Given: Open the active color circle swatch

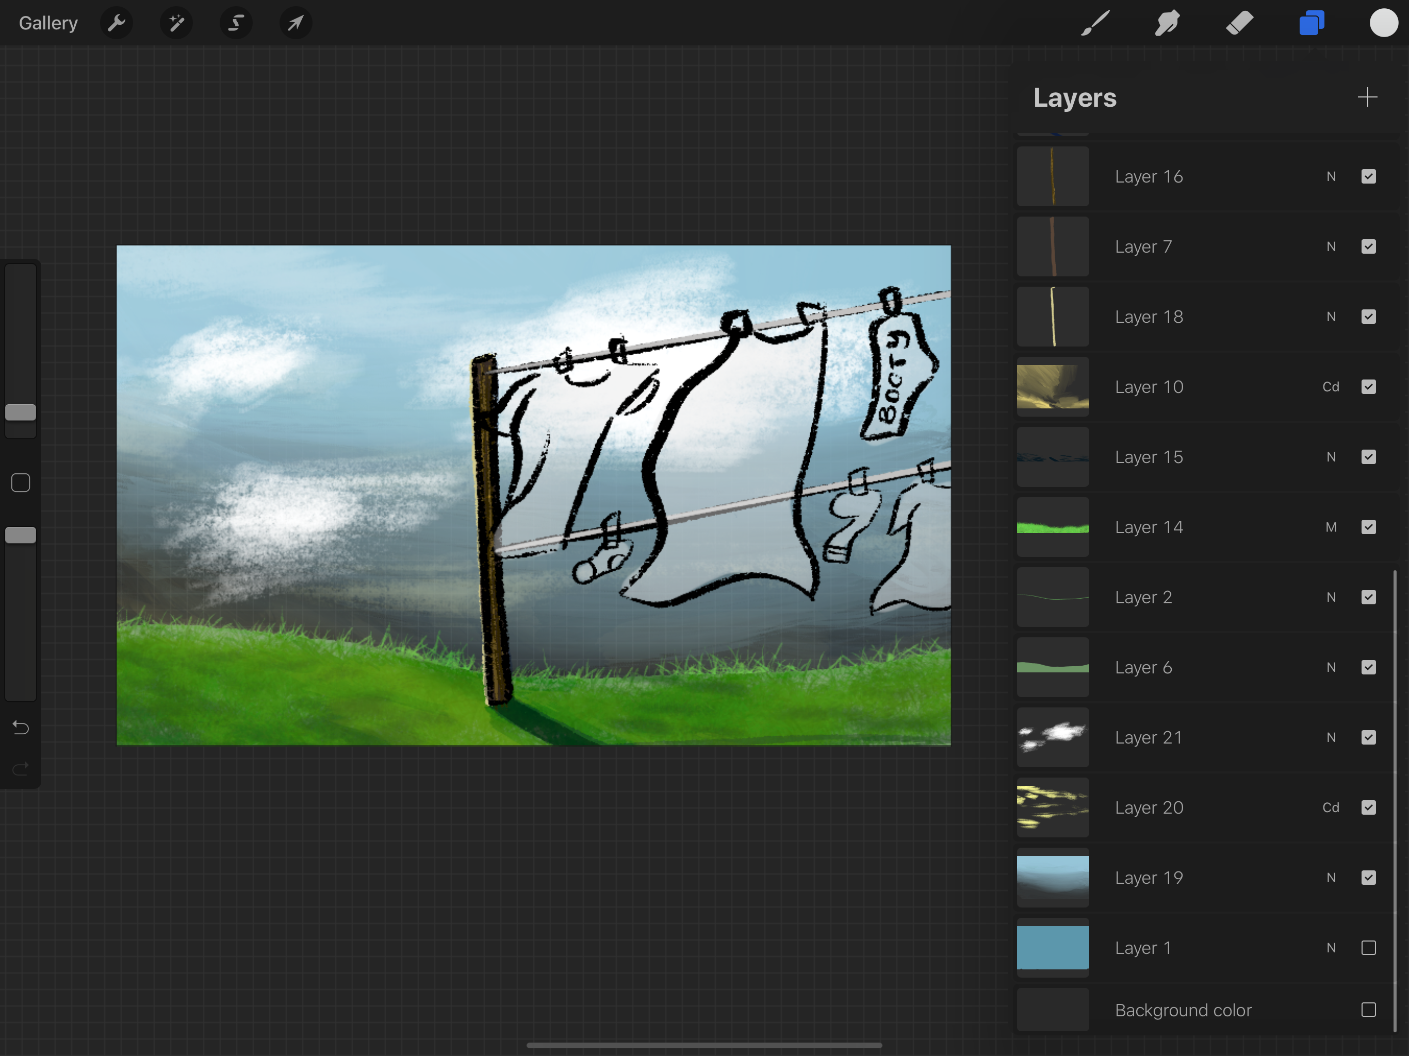Looking at the screenshot, I should point(1384,24).
